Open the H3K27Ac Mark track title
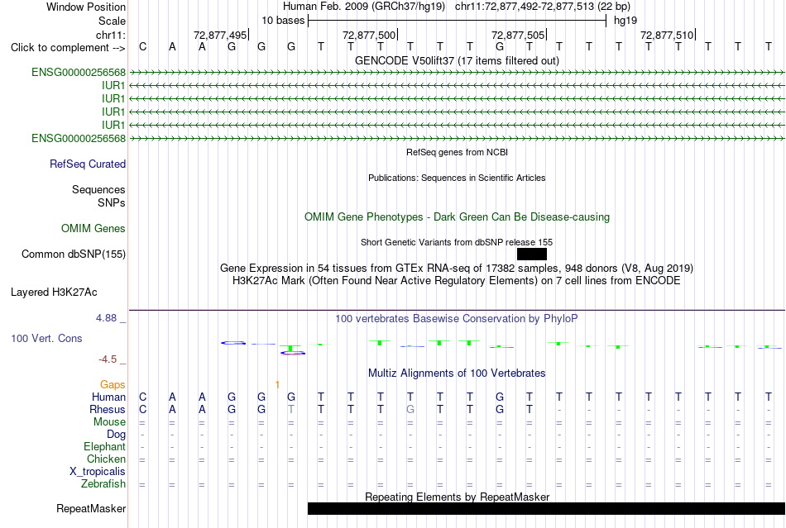786x528 pixels. (x=457, y=280)
